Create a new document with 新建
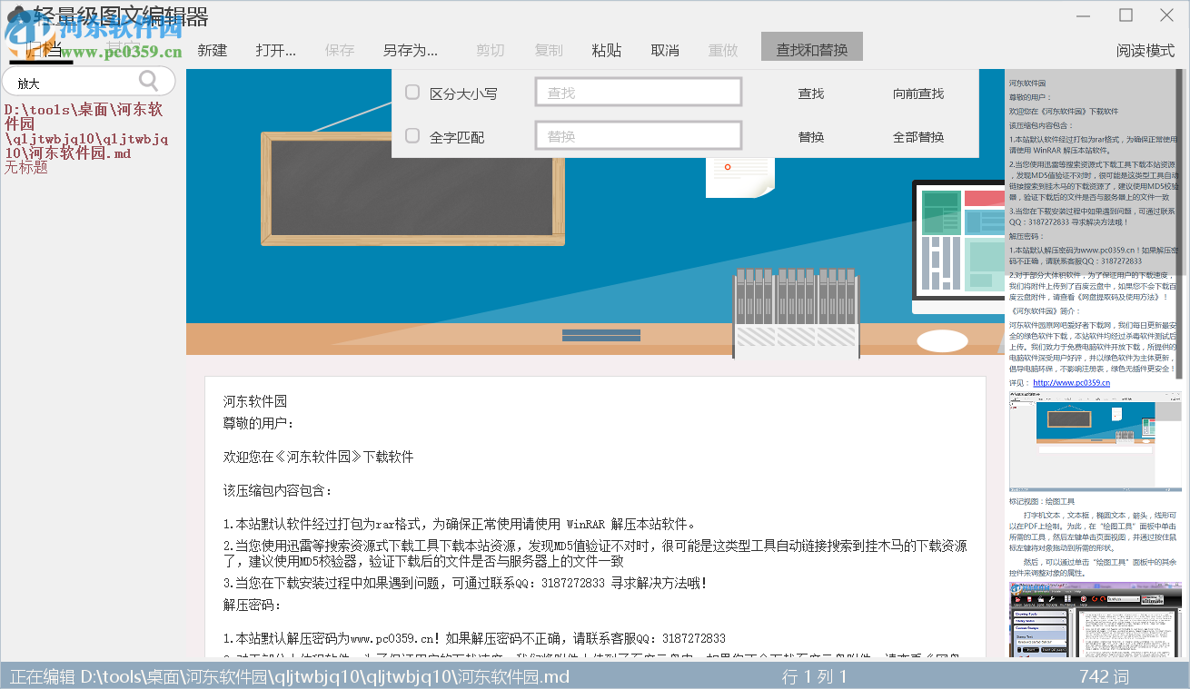This screenshot has height=689, width=1190. pos(212,51)
